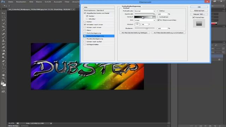The height and width of the screenshot is (127, 226).
Task: Open the Bild menu
Action: 31,2
